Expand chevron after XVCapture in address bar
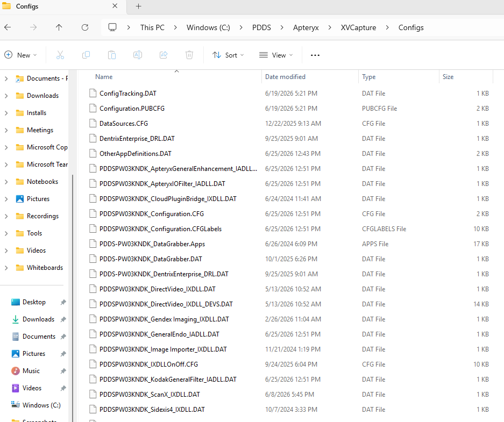The height and width of the screenshot is (422, 504). [x=387, y=27]
